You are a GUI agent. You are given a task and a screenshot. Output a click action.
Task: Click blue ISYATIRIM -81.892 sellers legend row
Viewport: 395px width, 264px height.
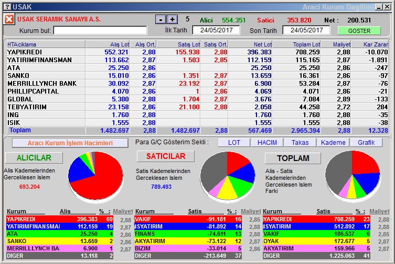coord(188,226)
